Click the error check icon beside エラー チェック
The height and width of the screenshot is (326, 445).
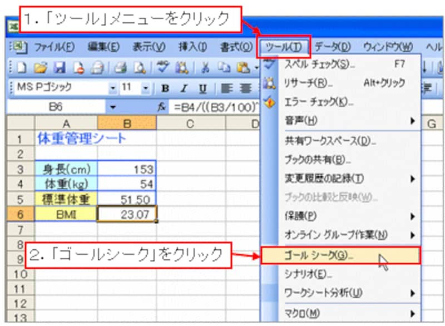click(x=269, y=102)
